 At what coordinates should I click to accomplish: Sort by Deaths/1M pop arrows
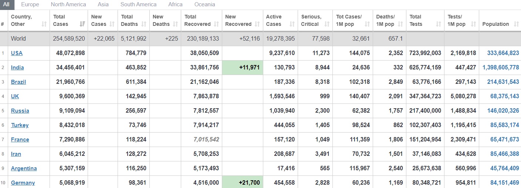400,24
